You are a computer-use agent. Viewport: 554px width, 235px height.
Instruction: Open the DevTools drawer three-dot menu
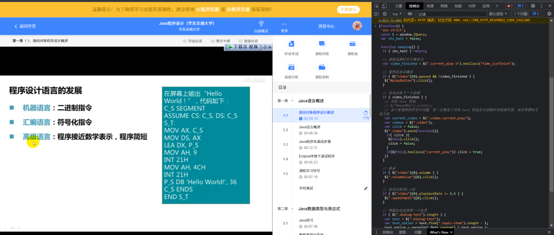(377, 232)
